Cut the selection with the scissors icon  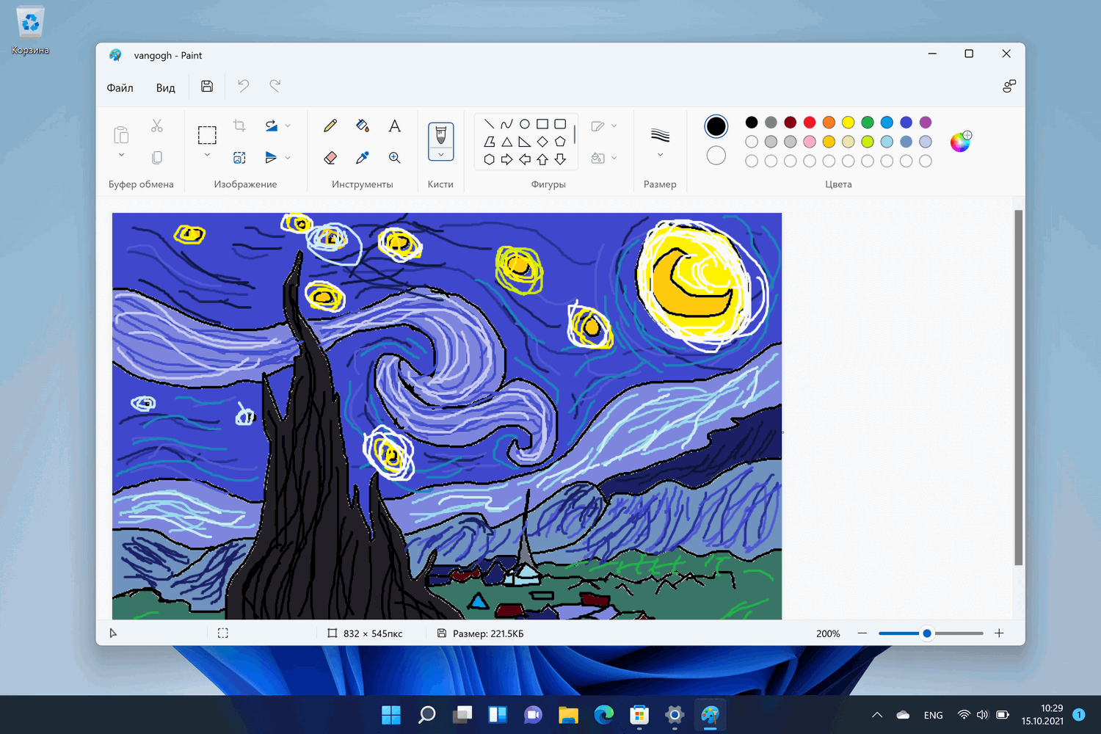click(x=156, y=126)
